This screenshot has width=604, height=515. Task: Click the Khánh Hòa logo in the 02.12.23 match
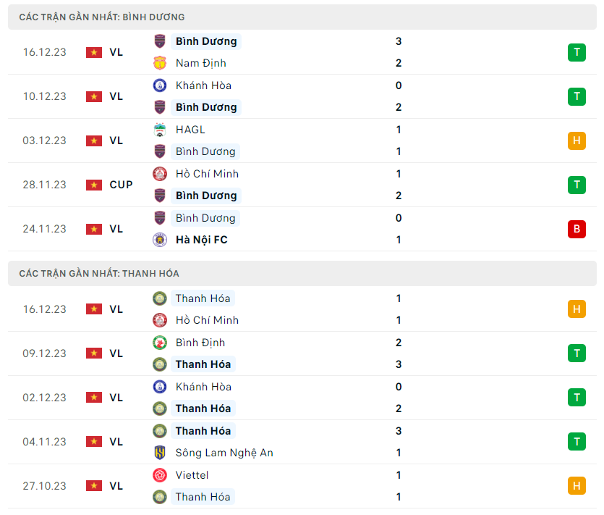pyautogui.click(x=160, y=387)
